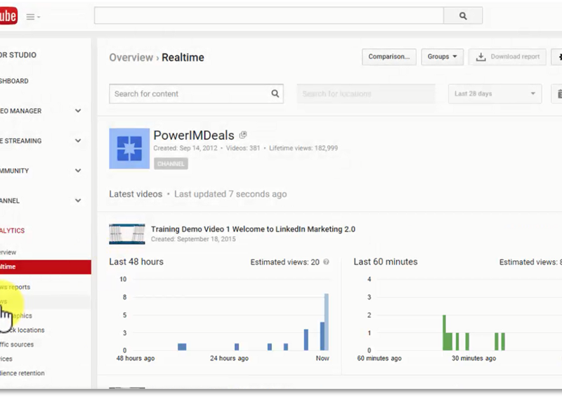Click Download report button
Screen dimensions: 562x398
coord(507,57)
